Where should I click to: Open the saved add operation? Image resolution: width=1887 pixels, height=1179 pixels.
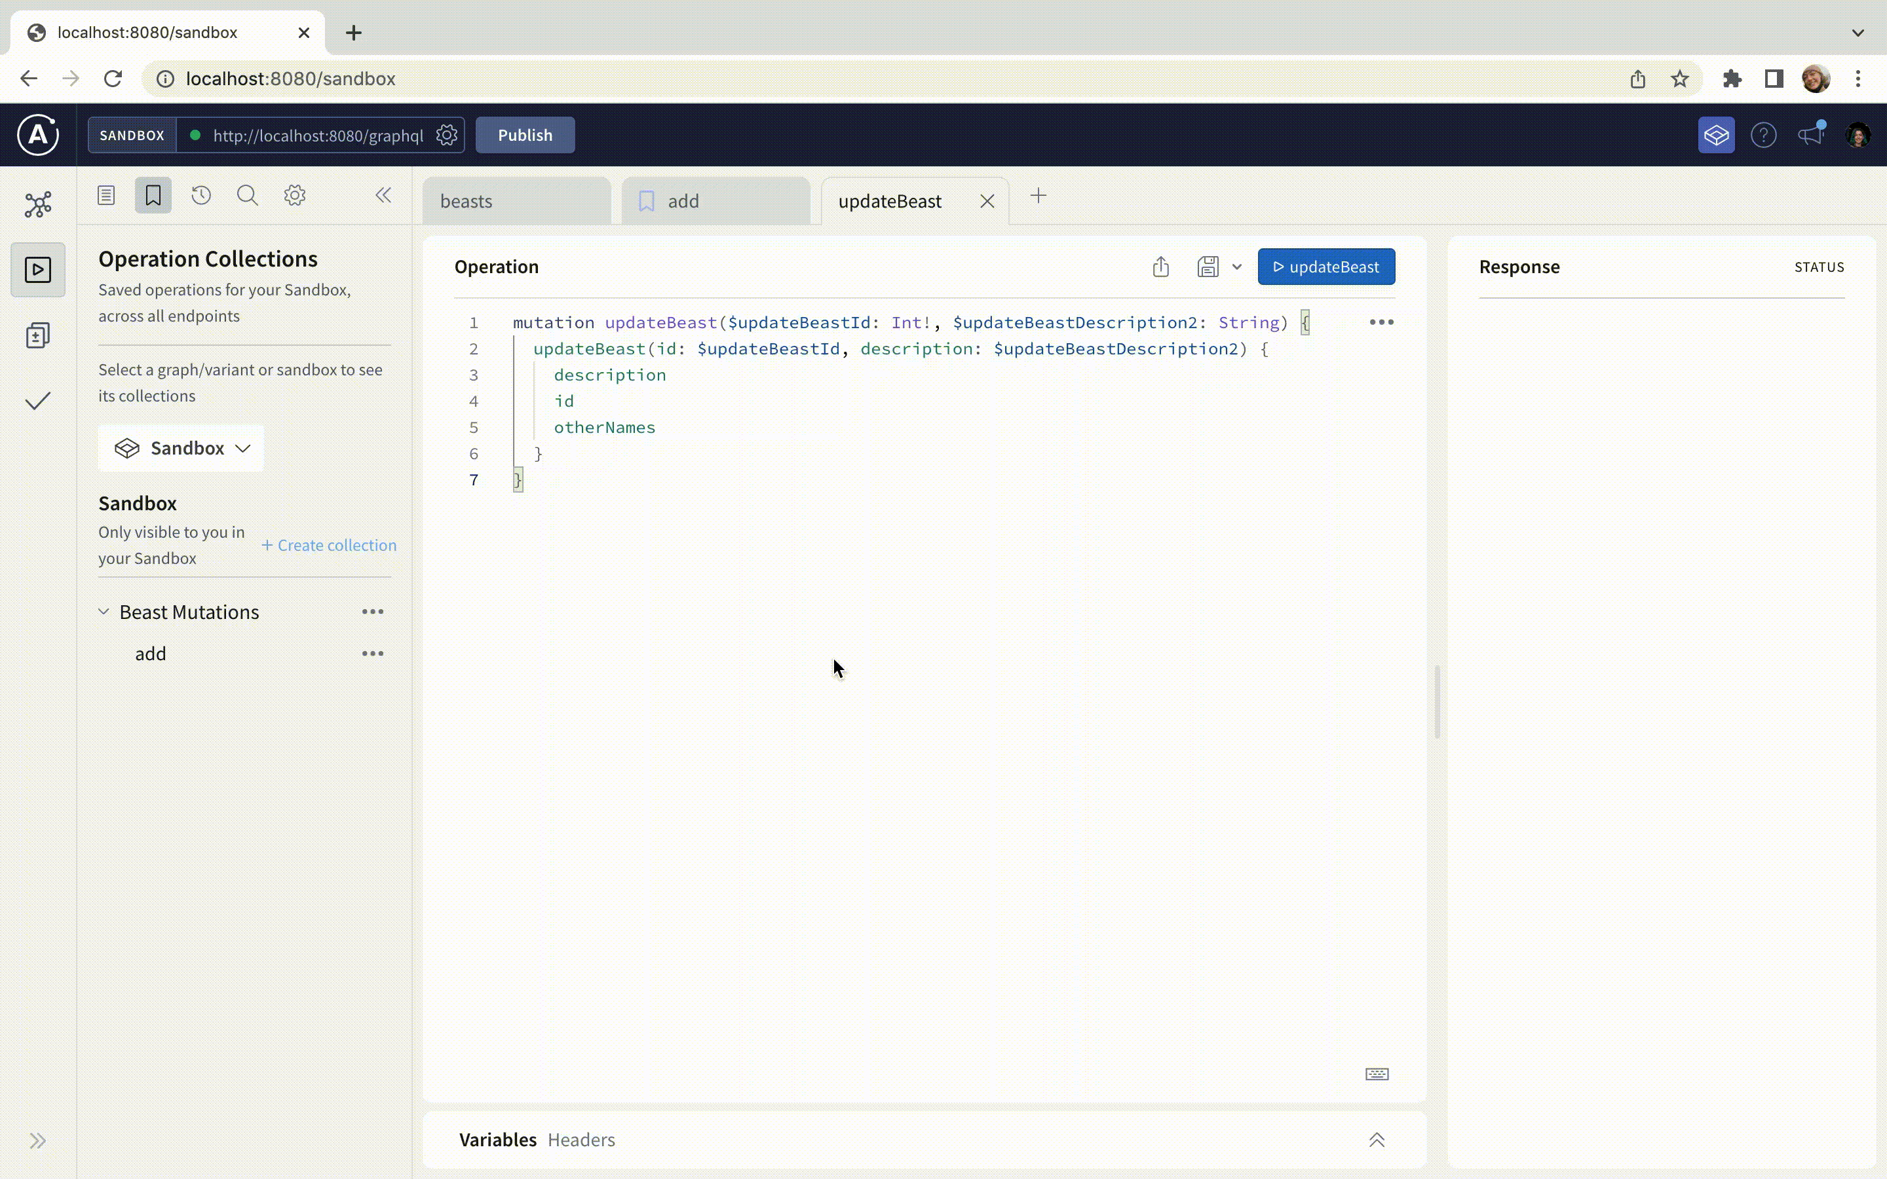[151, 654]
